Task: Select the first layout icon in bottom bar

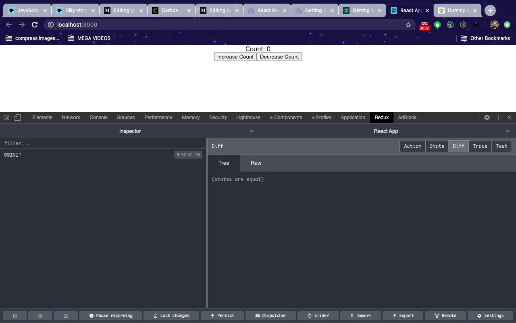Action: [15, 316]
